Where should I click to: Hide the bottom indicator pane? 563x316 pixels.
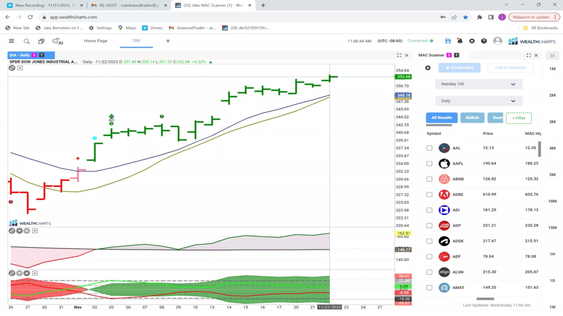[x=12, y=273]
